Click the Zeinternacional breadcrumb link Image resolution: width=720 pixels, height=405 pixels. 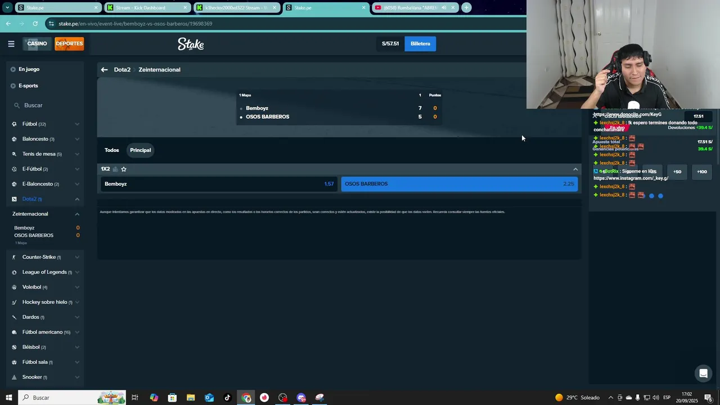click(160, 70)
